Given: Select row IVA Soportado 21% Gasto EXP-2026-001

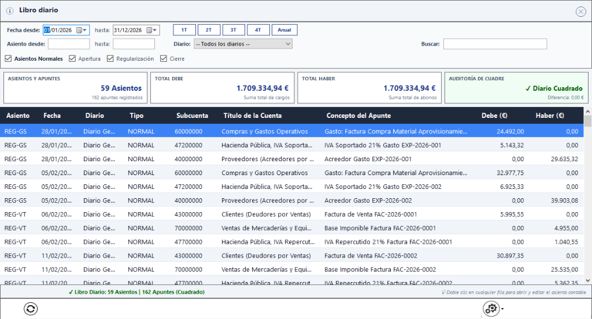Looking at the screenshot, I should pyautogui.click(x=291, y=146).
